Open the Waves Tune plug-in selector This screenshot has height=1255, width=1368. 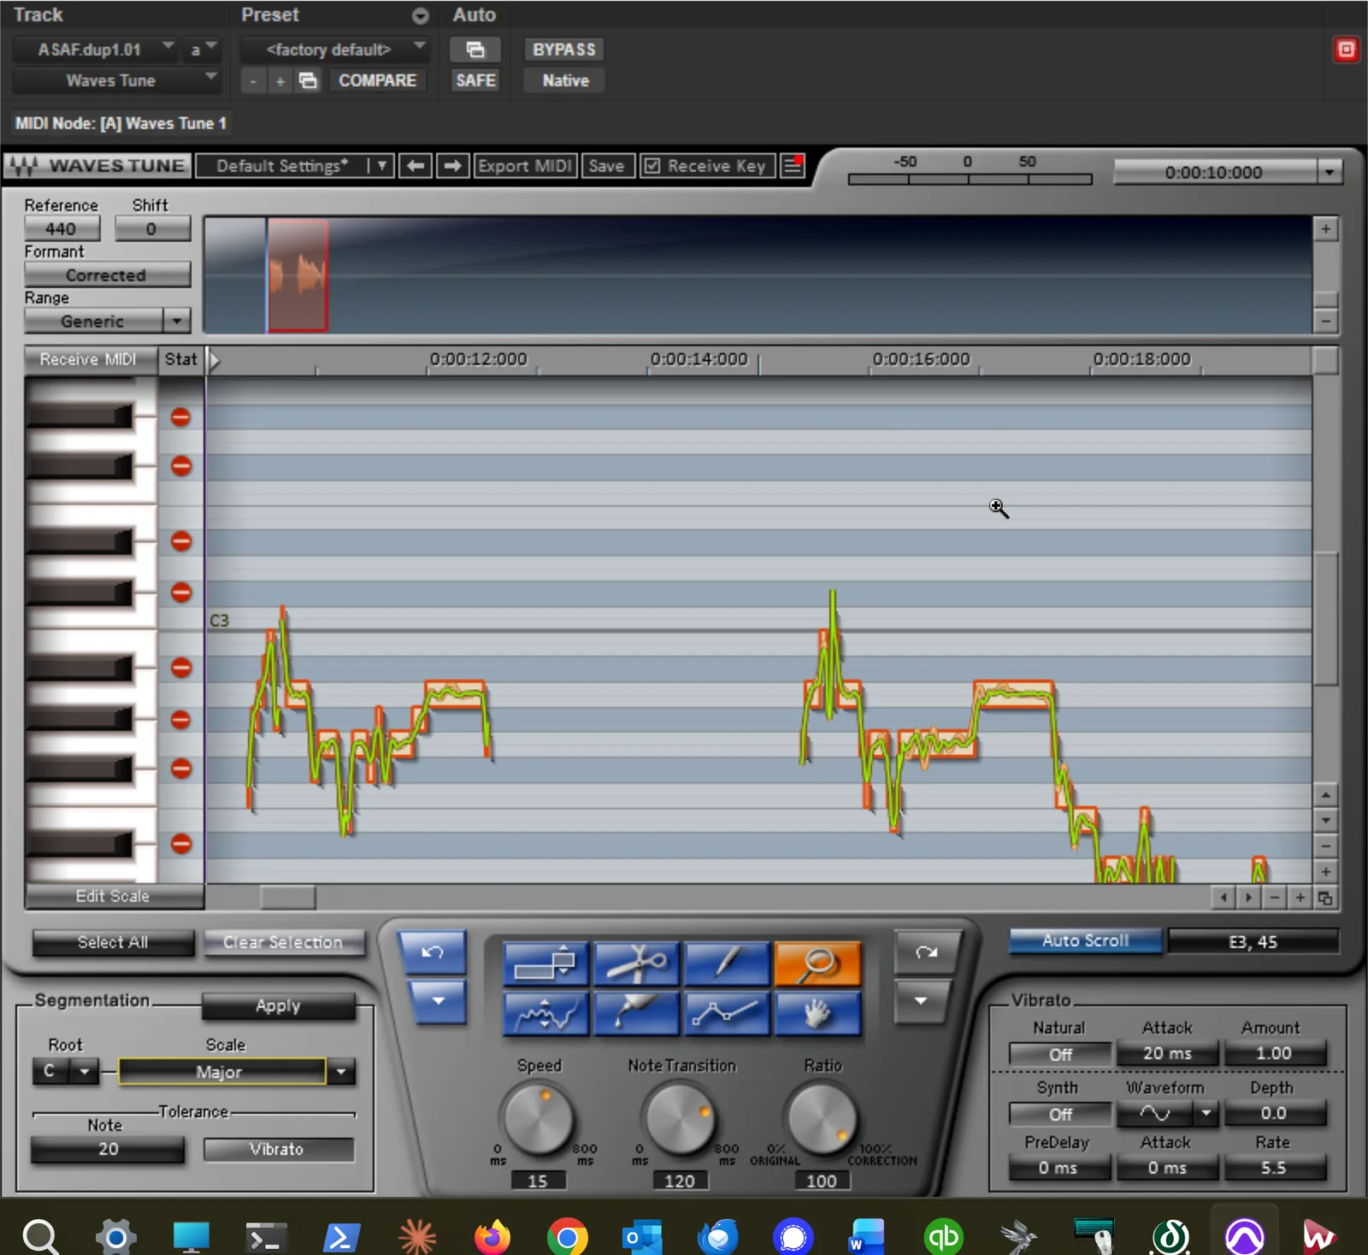[116, 80]
